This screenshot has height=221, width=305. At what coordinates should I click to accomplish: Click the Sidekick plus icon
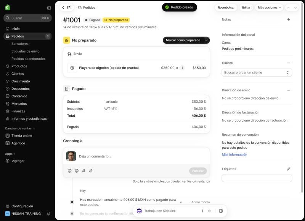(x=202, y=211)
